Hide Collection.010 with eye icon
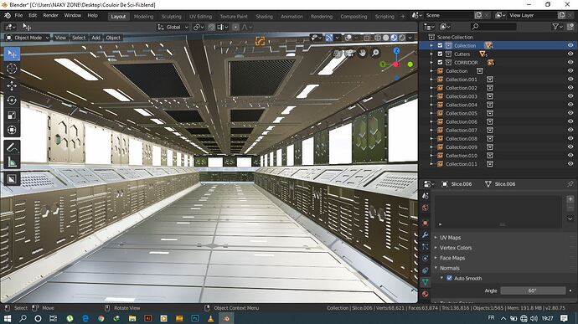Viewport: 578px width, 324px height. pos(570,156)
